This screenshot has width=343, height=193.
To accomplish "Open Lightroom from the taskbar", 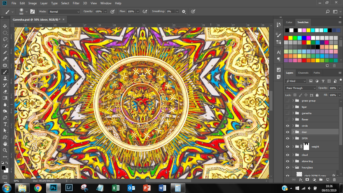I will tap(69, 188).
